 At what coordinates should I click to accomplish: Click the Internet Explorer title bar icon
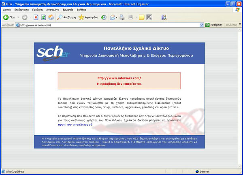point(3,4)
